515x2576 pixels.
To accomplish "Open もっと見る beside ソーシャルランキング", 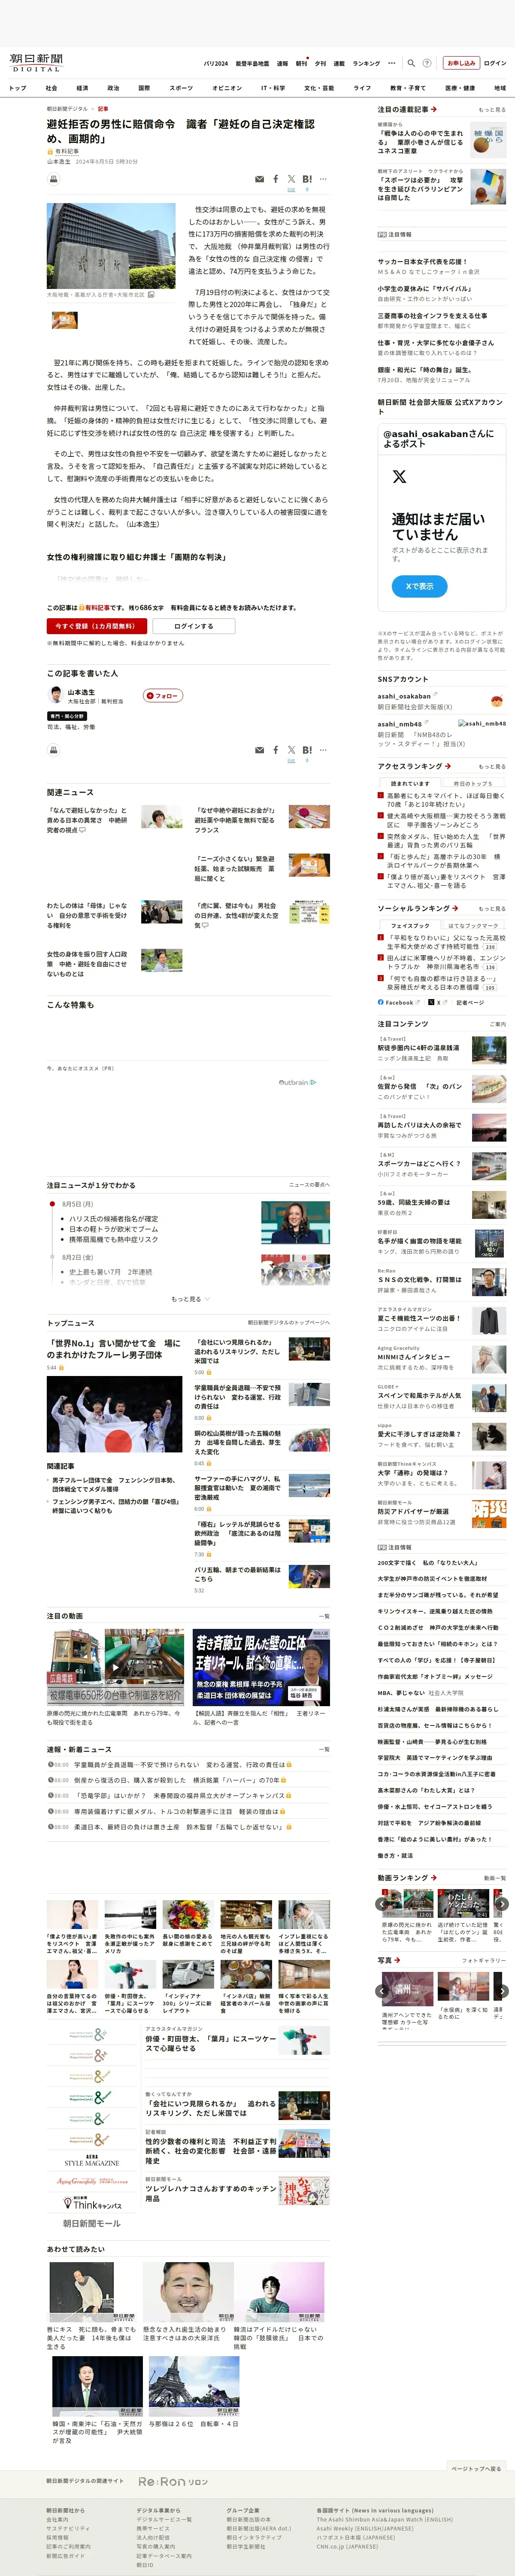I will 491,909.
